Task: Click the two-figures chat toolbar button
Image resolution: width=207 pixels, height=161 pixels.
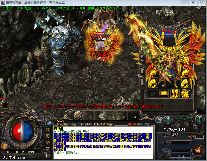Action: 89,124
